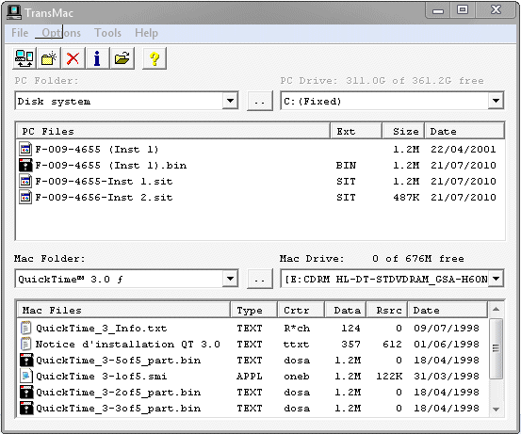Click icon of QuickTime_3-5of5_part.bin
This screenshot has height=434, width=521.
(x=26, y=360)
